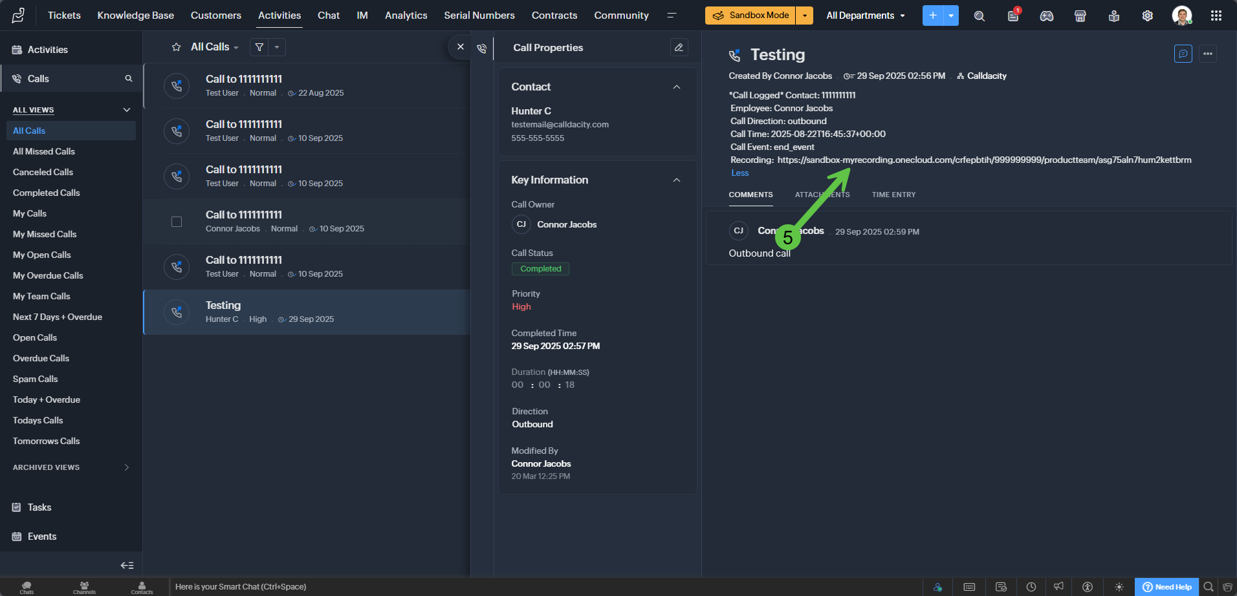This screenshot has height=596, width=1237.
Task: Star the All Calls view as favorite
Action: (176, 47)
